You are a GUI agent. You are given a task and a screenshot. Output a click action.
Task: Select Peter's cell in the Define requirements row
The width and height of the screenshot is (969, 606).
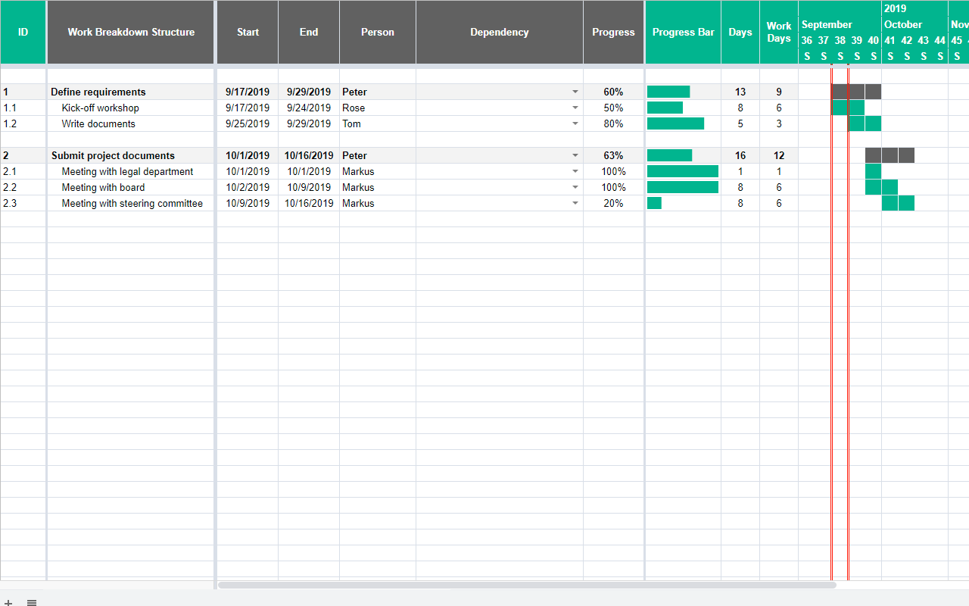pos(377,92)
